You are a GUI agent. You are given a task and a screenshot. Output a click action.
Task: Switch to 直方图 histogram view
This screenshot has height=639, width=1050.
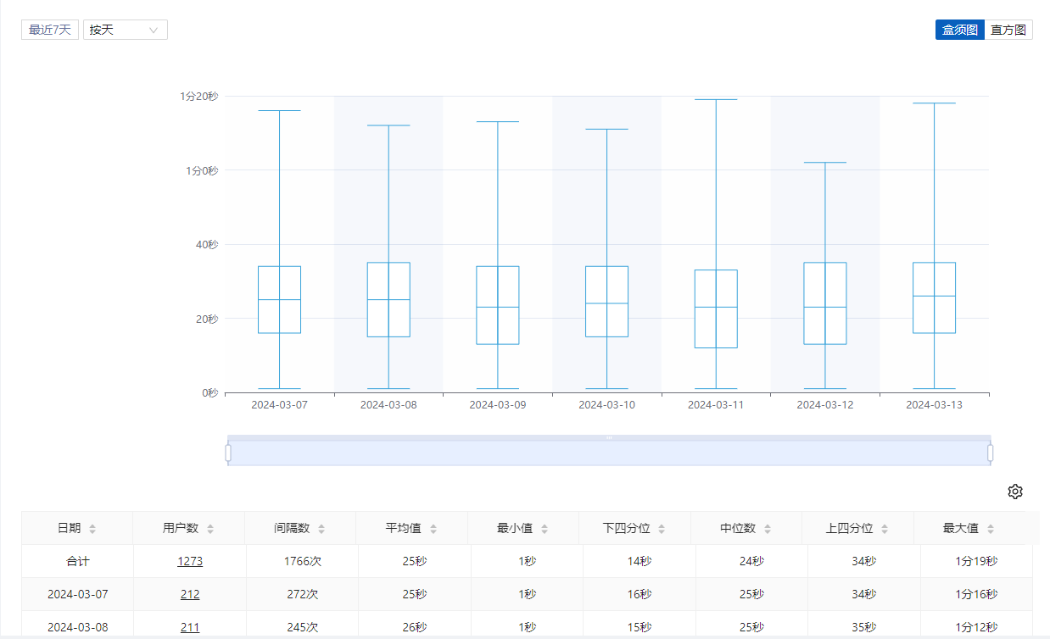1008,30
